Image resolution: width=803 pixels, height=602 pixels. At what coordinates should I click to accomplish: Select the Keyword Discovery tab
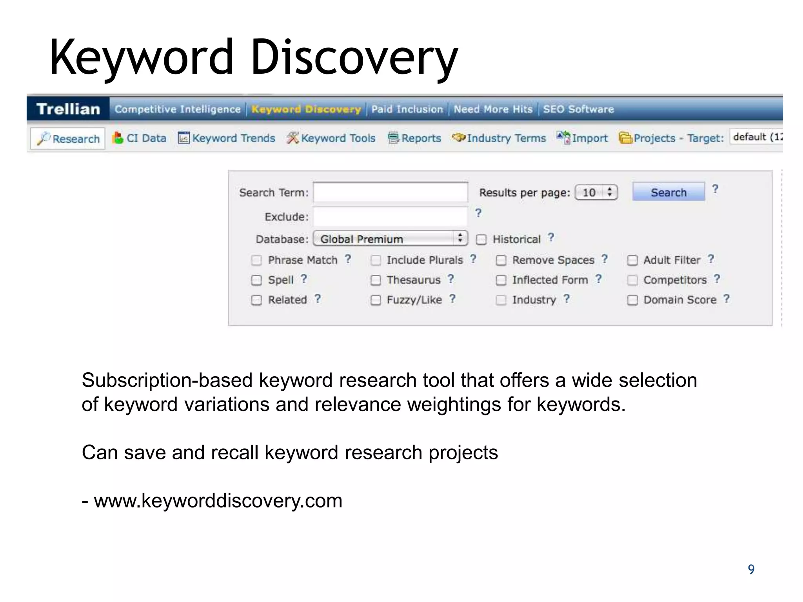[x=306, y=109]
